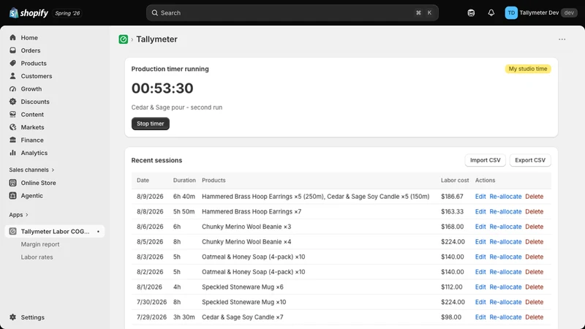This screenshot has width=585, height=329.
Task: Select Tallymeter Labor COG app item
Action: point(54,231)
